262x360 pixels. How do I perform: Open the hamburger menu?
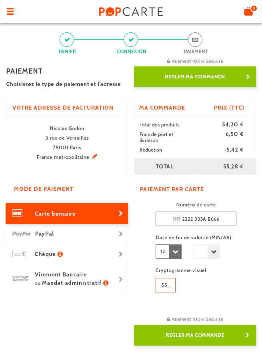[x=10, y=12]
